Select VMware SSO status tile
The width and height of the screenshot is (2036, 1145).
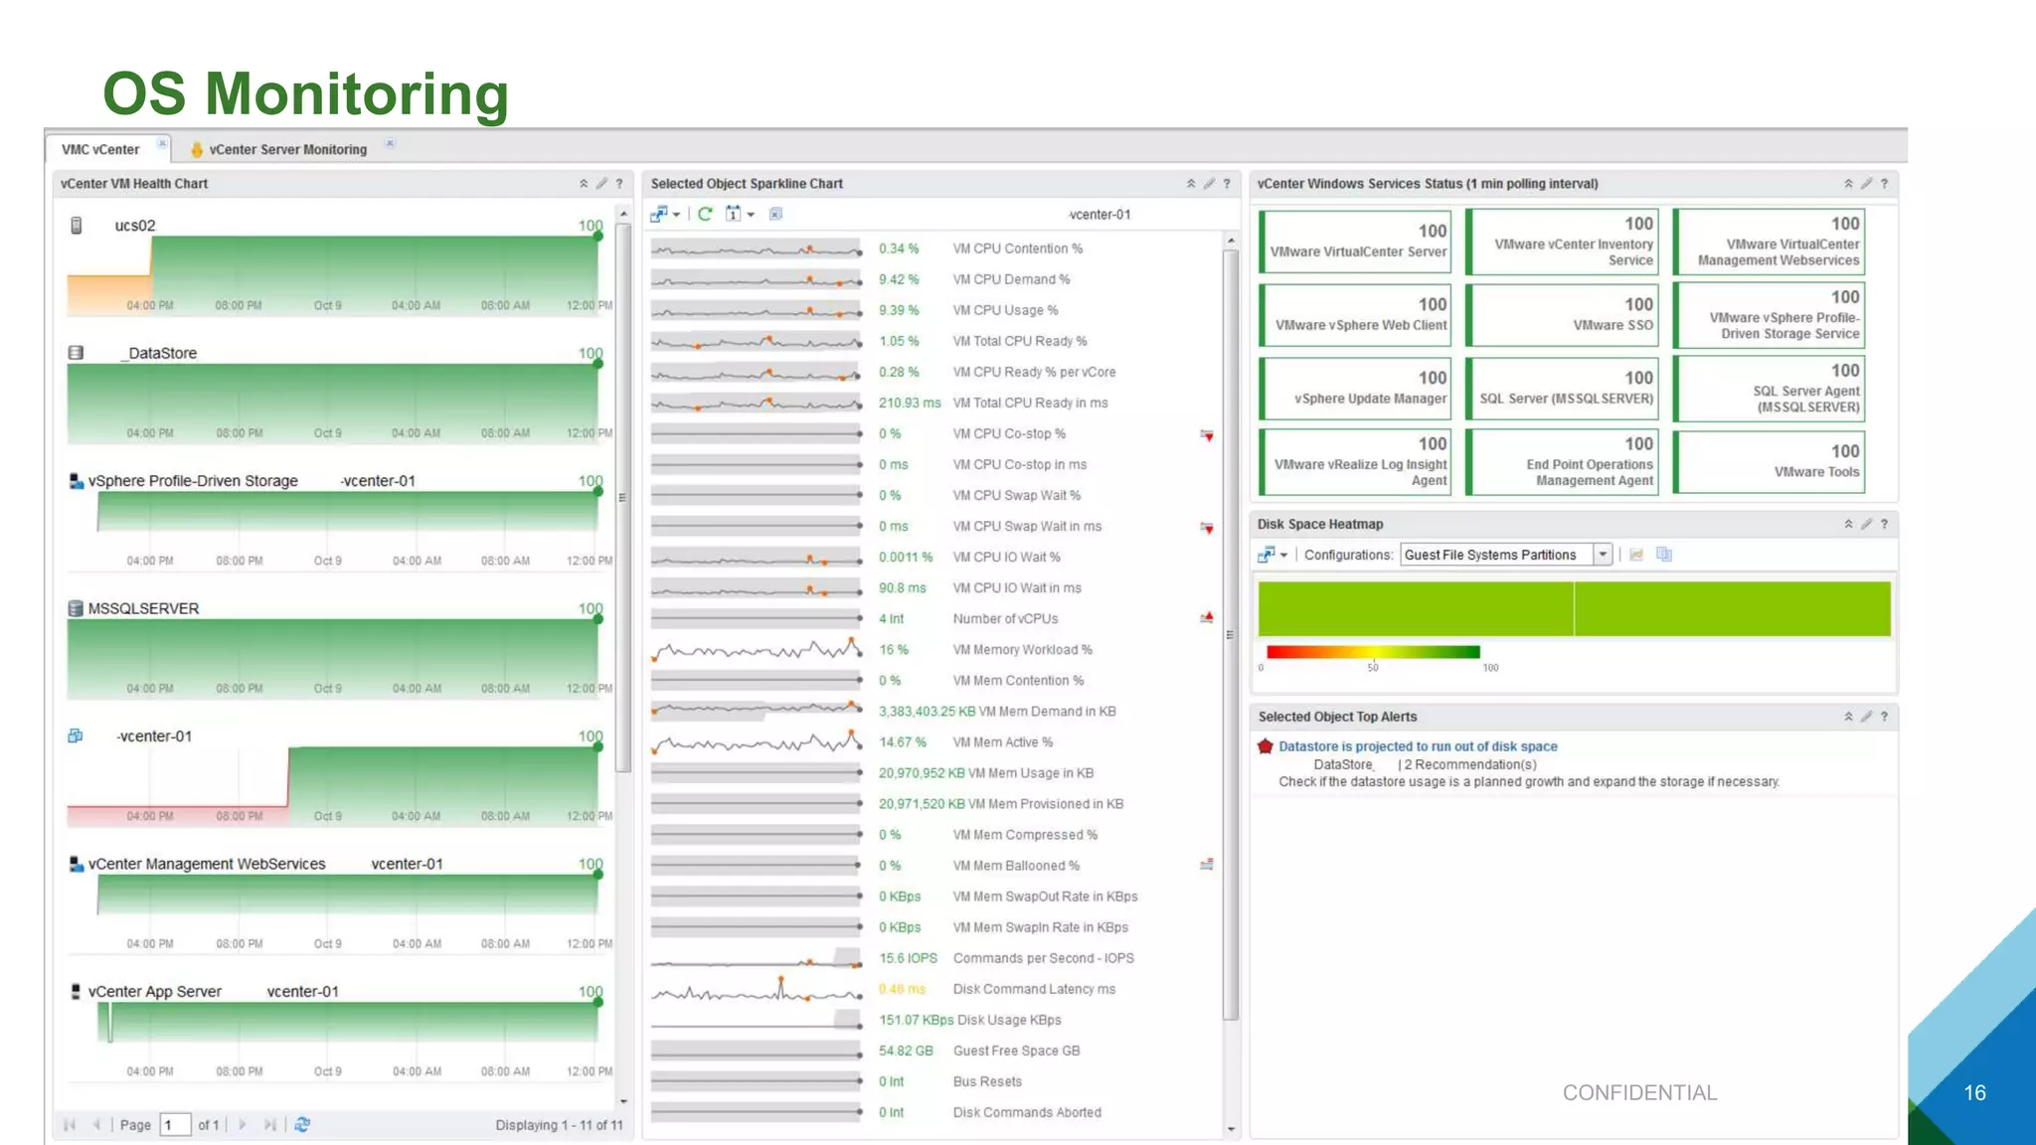tap(1563, 315)
